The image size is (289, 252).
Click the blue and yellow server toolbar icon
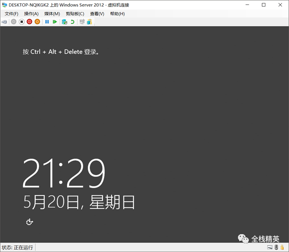[90, 22]
